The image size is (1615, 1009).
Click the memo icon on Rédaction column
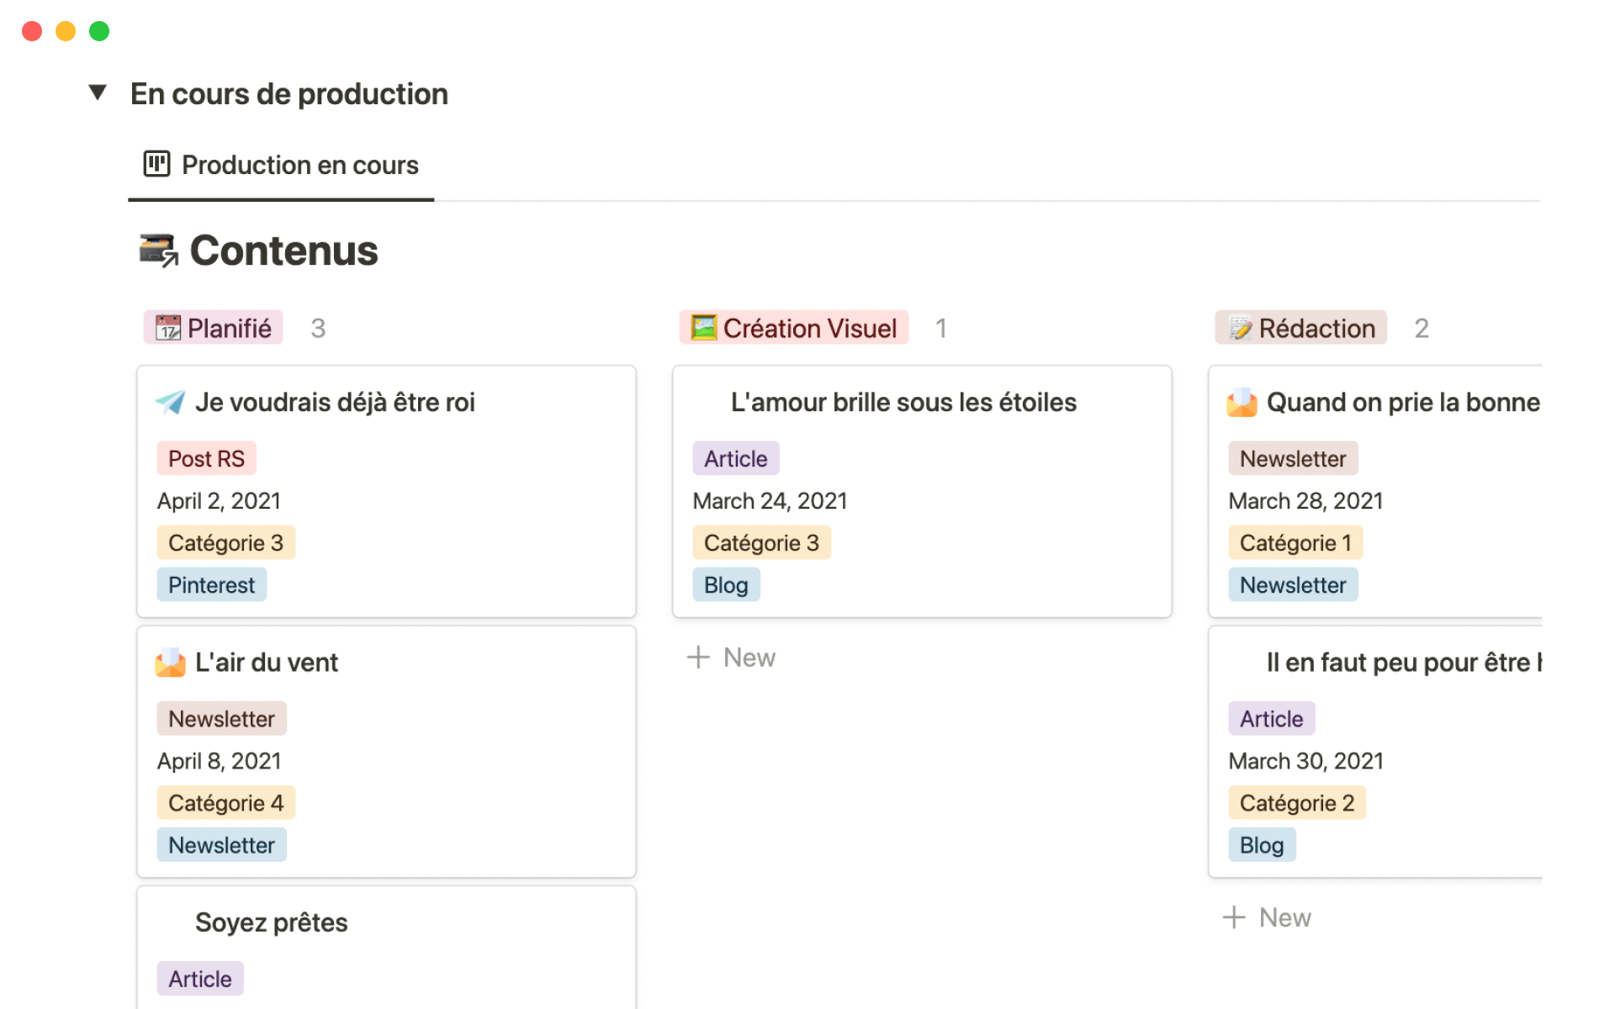(1240, 328)
